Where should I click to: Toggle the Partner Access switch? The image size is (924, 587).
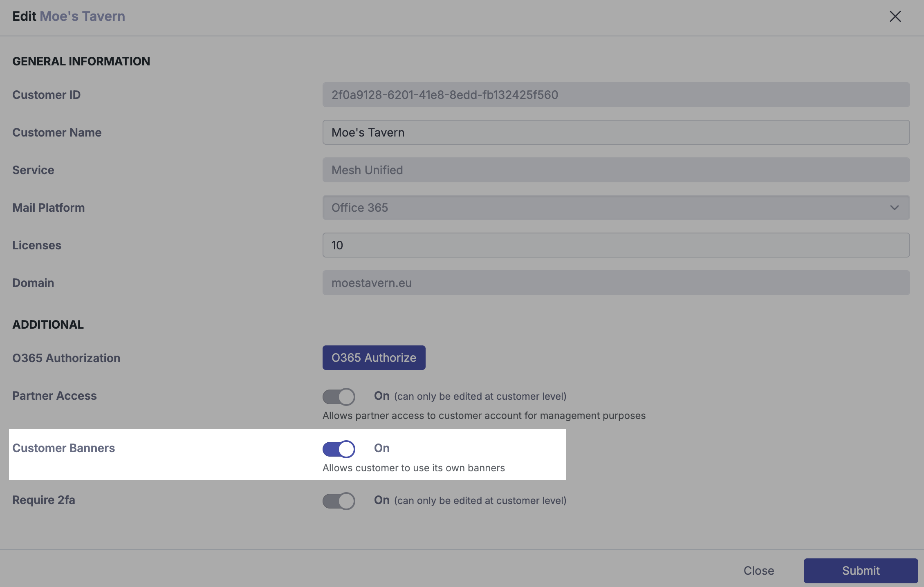click(339, 397)
